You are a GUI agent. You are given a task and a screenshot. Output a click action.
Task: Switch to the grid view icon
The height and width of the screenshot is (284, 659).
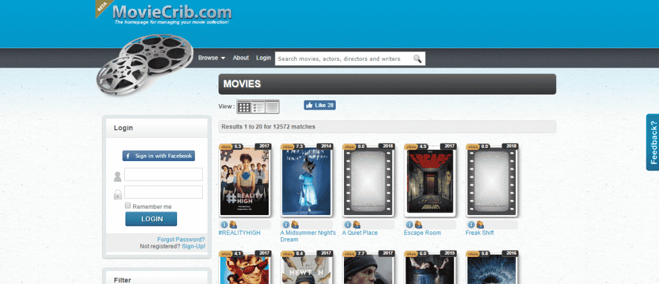244,107
